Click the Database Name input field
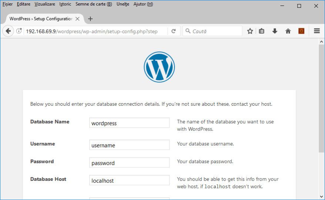Viewport: 325px width, 200px height. (129, 123)
